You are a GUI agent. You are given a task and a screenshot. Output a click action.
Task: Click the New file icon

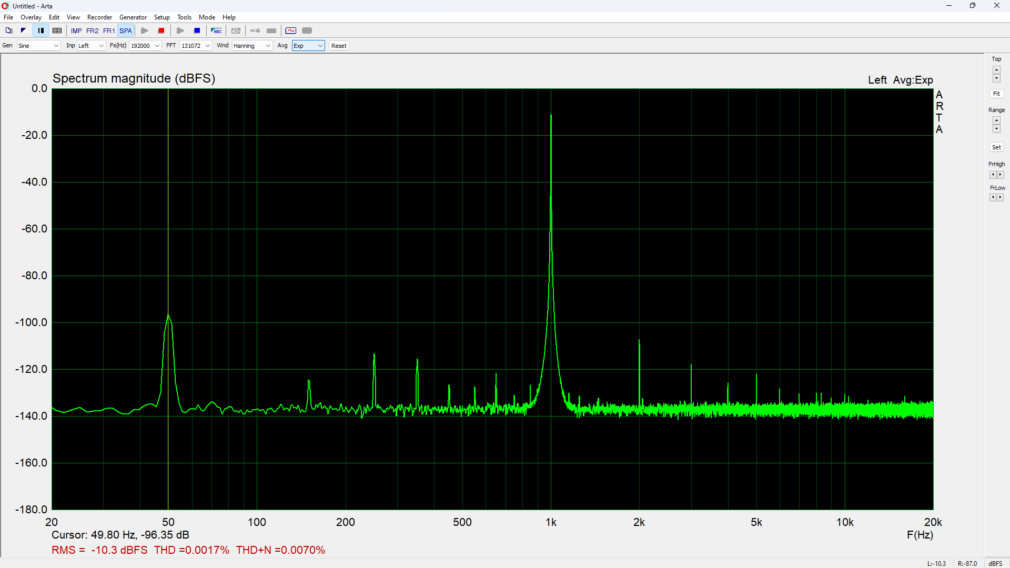click(9, 31)
